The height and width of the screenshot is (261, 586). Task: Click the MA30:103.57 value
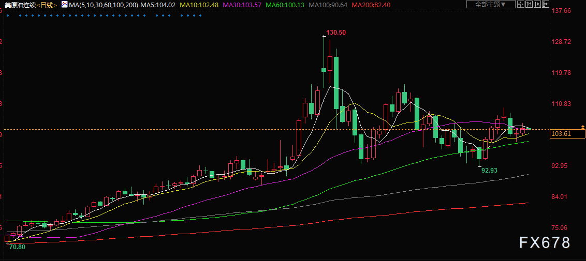pos(242,5)
